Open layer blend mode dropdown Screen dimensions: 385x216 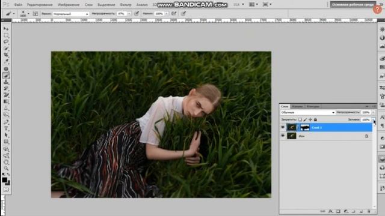[307, 112]
